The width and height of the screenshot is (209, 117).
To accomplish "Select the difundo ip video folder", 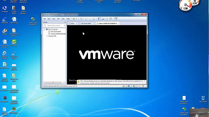I will [x=14, y=78].
